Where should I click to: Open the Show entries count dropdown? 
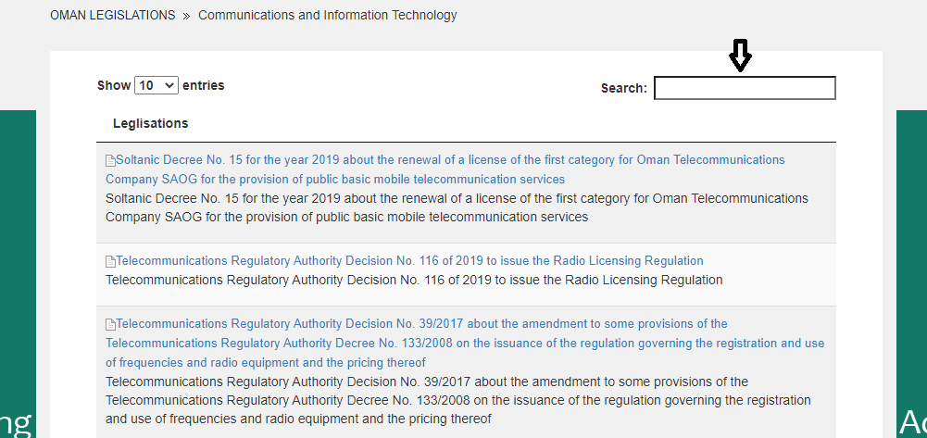pyautogui.click(x=156, y=85)
